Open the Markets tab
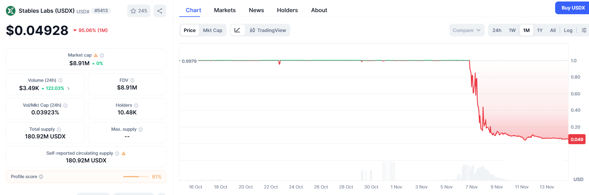589x195 pixels. point(225,10)
